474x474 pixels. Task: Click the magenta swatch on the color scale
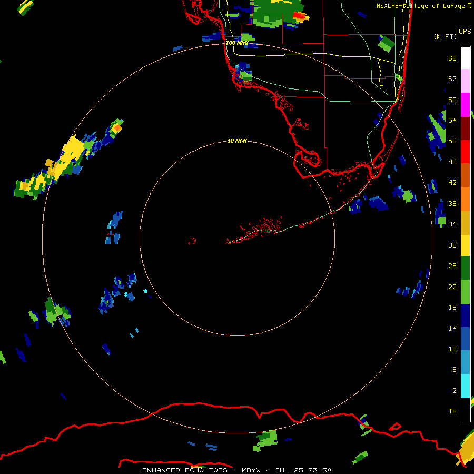(465, 105)
